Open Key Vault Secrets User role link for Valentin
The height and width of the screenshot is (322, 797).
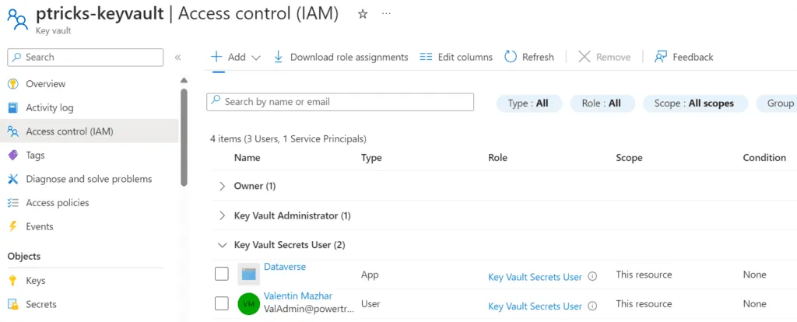coord(535,306)
